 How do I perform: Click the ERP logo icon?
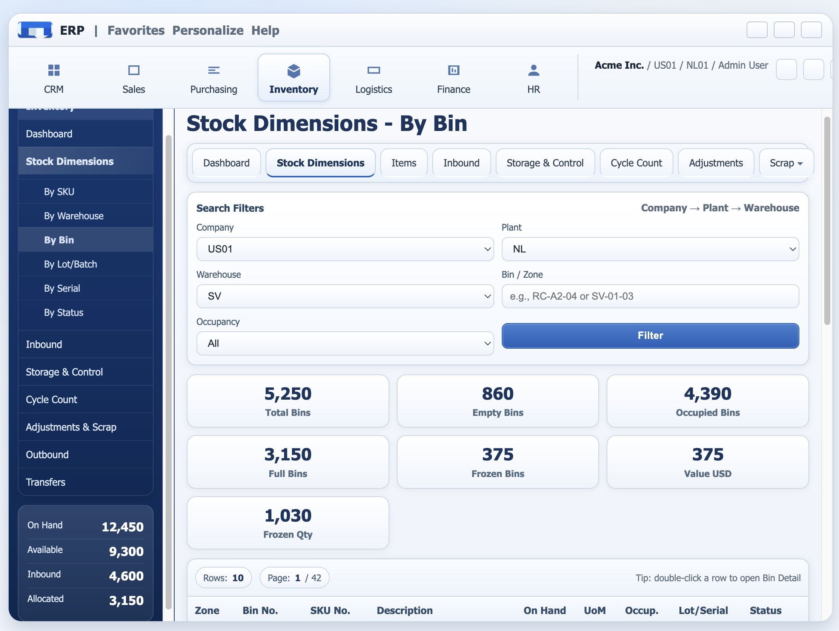coord(35,30)
